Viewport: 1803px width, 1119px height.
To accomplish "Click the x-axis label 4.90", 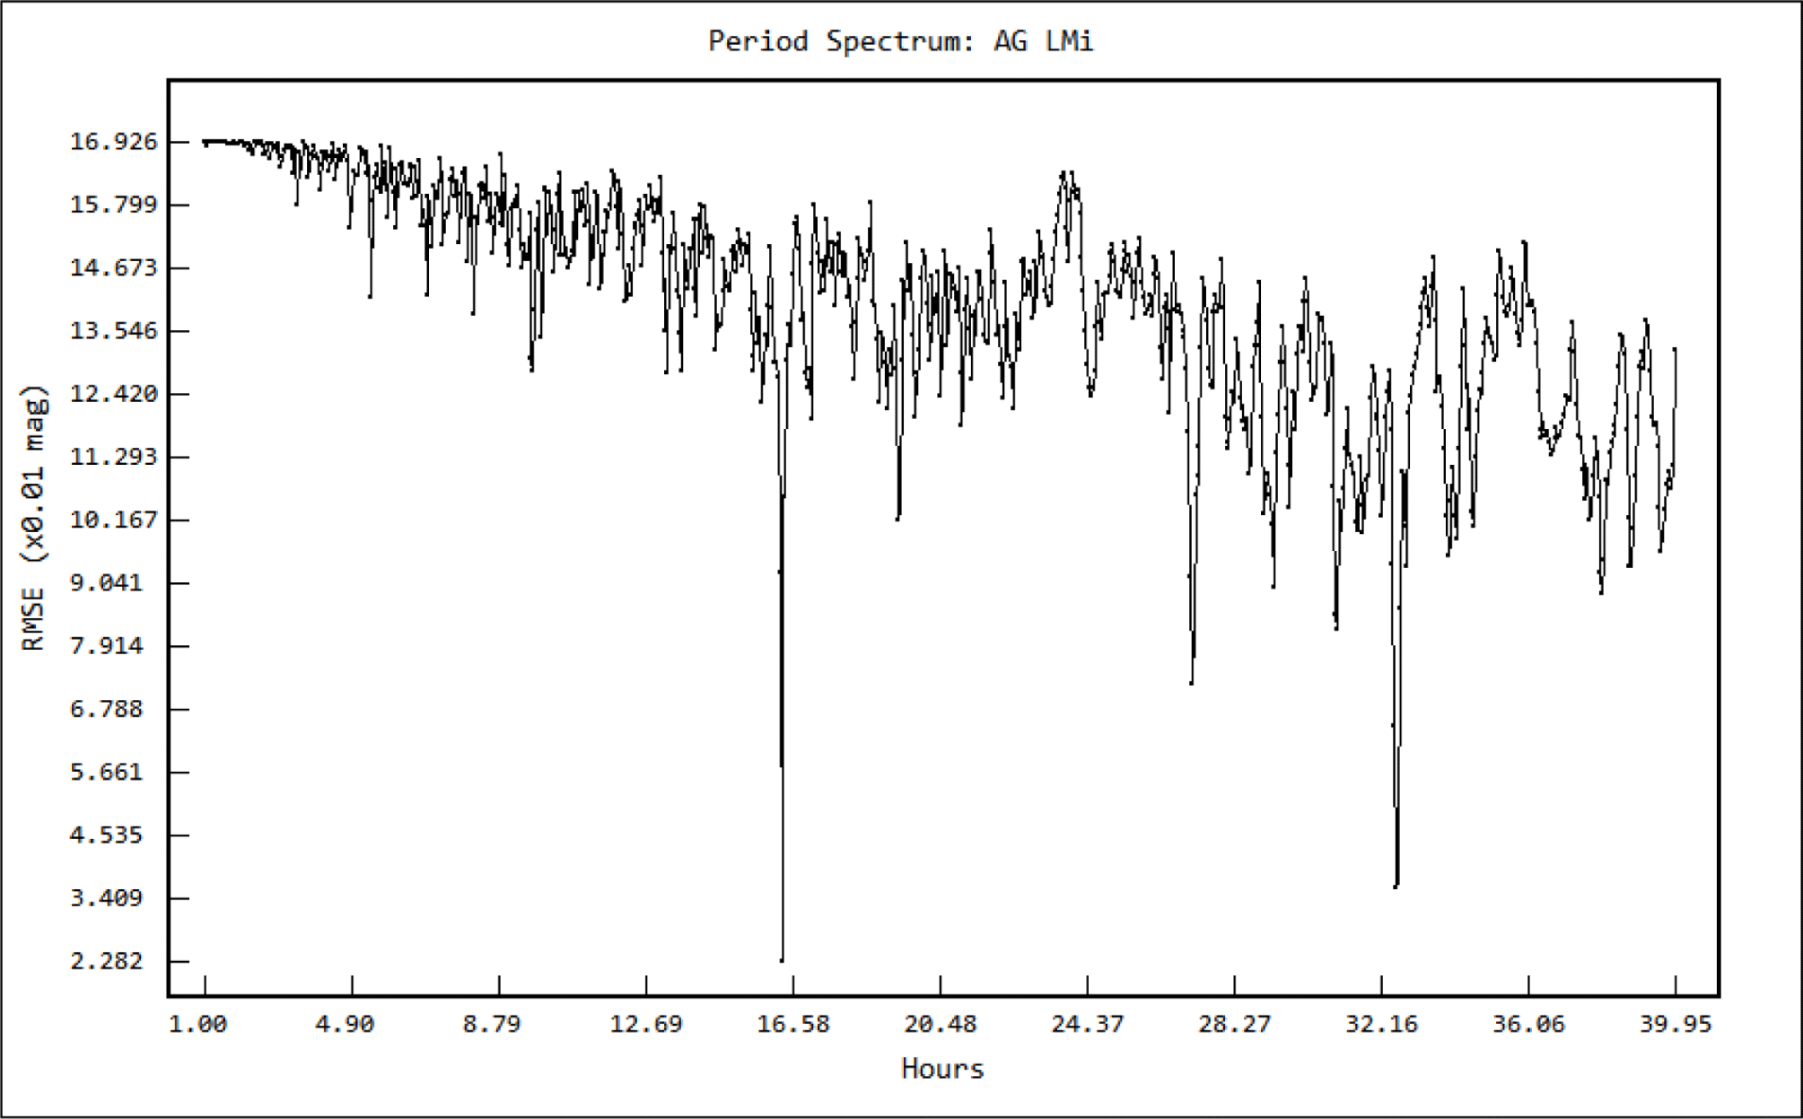I will click(x=346, y=1024).
